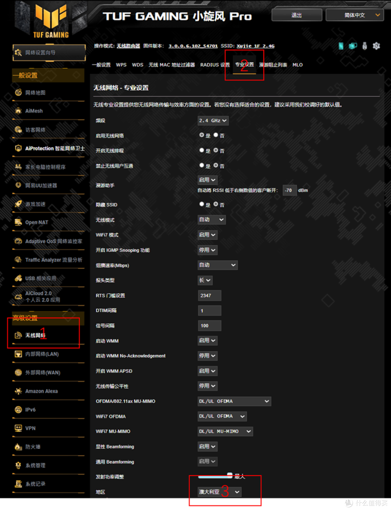Open the IGMP Snooping dropdown
The width and height of the screenshot is (391, 511).
tap(207, 250)
